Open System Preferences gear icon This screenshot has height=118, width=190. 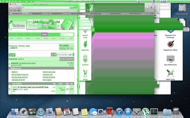coord(137,112)
